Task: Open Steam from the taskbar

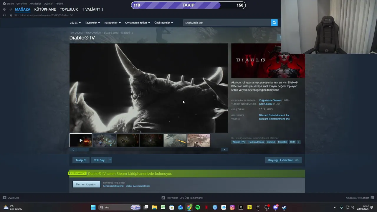Action: [284, 207]
